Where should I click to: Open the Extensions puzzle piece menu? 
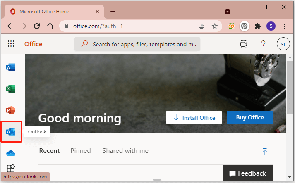(x=258, y=26)
